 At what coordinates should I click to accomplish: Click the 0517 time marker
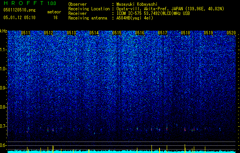163,33
